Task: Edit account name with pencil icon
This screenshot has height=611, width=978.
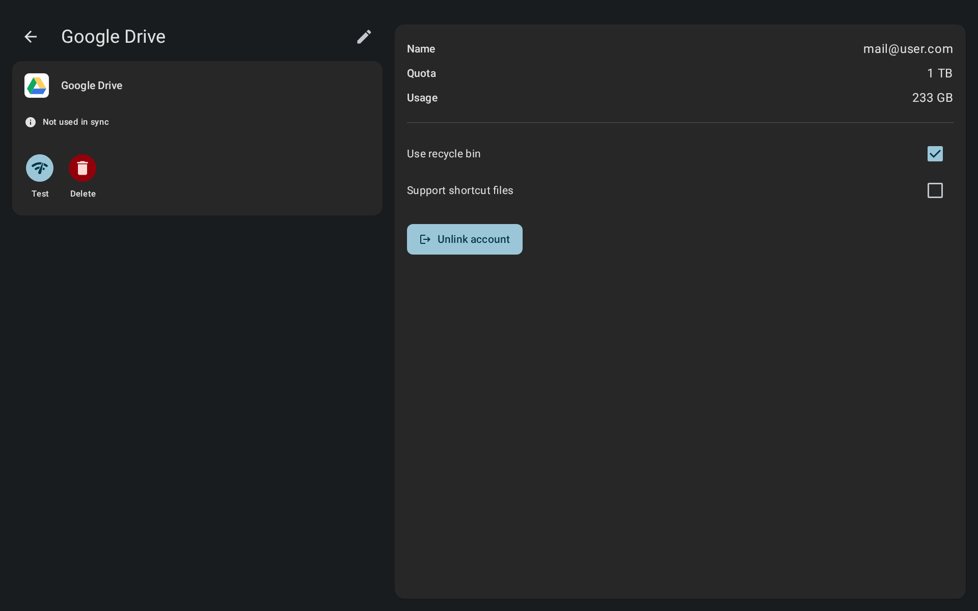Action: point(364,37)
